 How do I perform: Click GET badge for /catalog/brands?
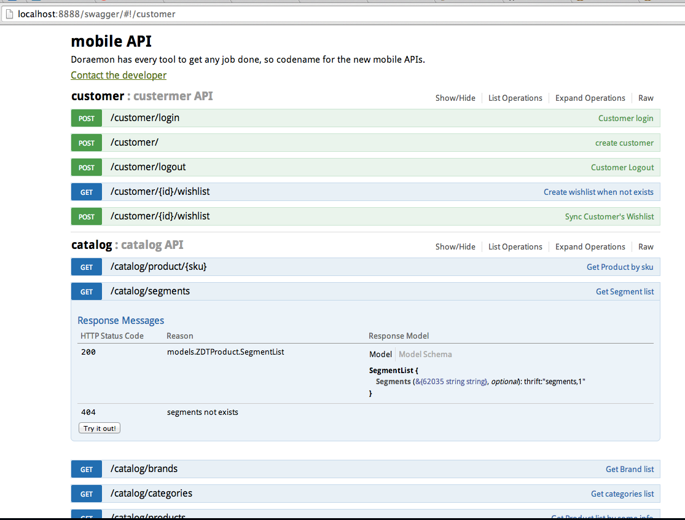pyautogui.click(x=87, y=470)
